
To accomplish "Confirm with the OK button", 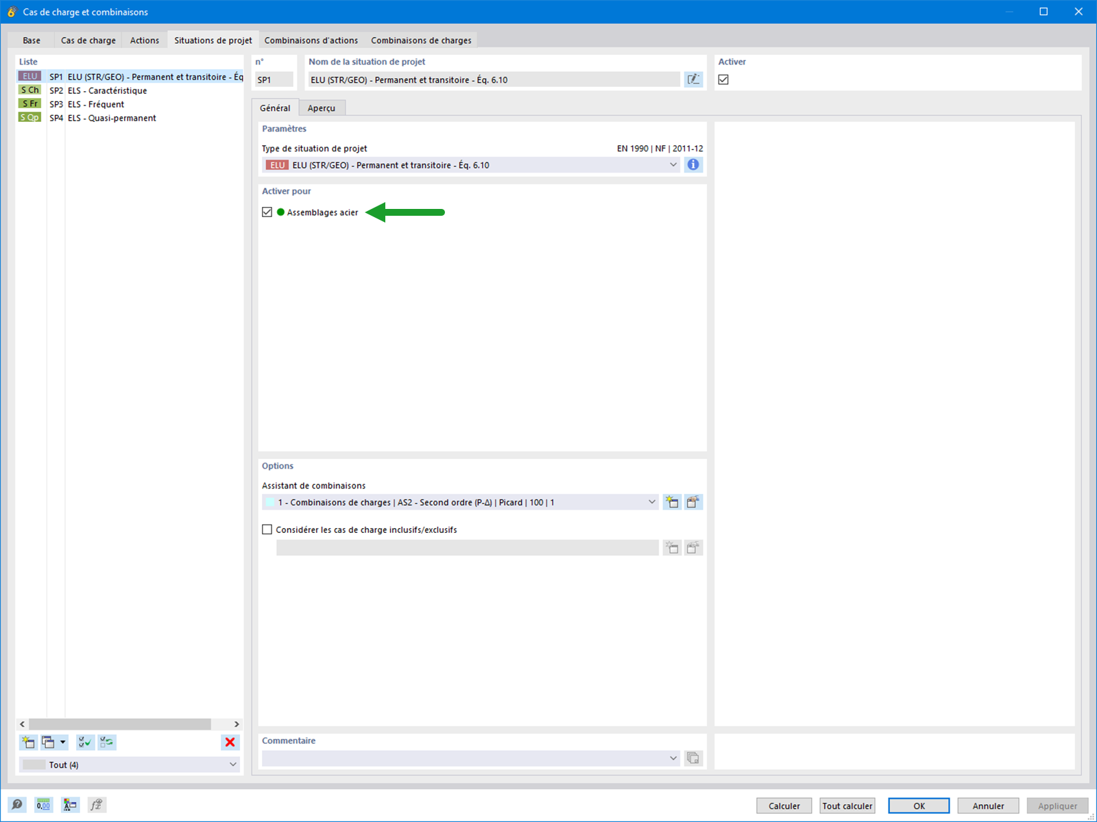I will click(x=919, y=806).
